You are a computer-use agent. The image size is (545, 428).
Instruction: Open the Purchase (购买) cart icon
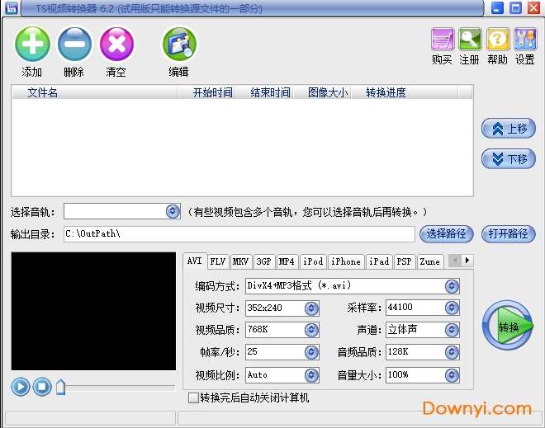click(442, 39)
